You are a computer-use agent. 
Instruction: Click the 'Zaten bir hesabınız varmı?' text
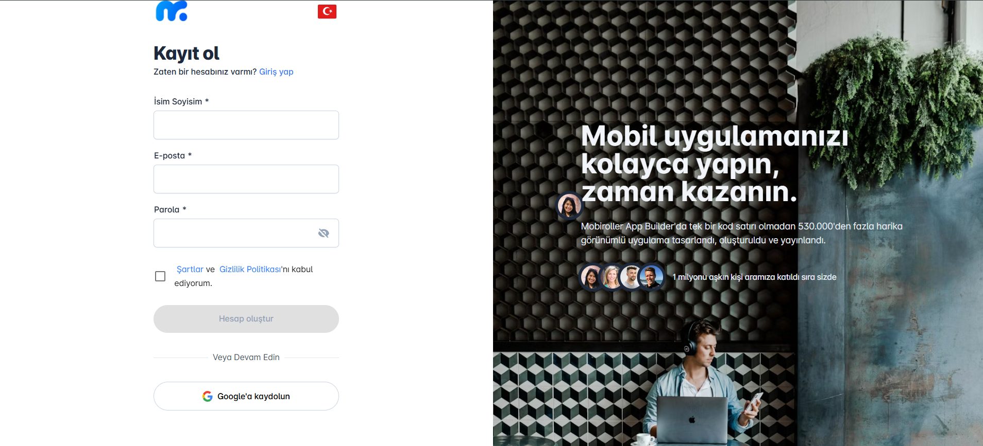click(x=205, y=72)
